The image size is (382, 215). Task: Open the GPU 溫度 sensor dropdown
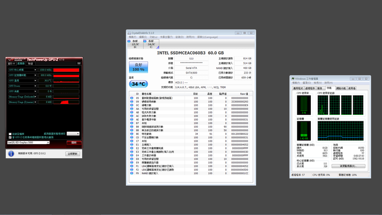pos(35,81)
